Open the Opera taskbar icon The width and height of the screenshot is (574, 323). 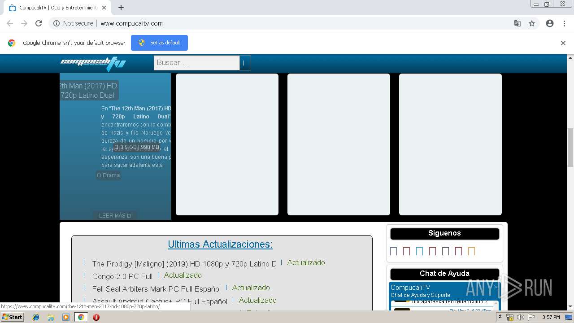click(96, 317)
